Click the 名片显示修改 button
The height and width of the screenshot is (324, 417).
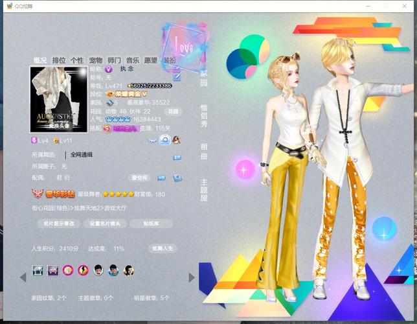pos(59,224)
